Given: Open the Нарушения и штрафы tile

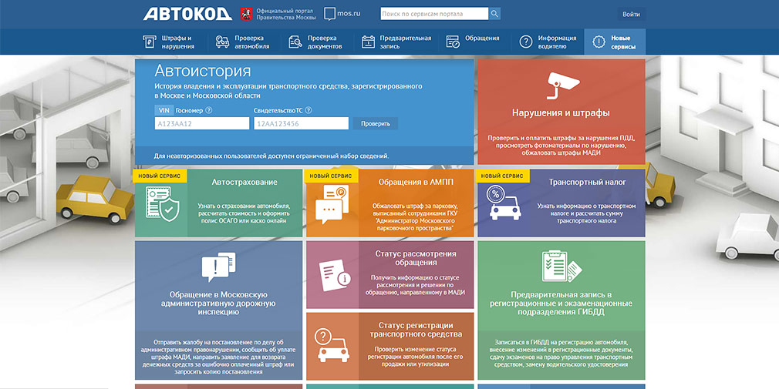Looking at the screenshot, I should (x=561, y=112).
